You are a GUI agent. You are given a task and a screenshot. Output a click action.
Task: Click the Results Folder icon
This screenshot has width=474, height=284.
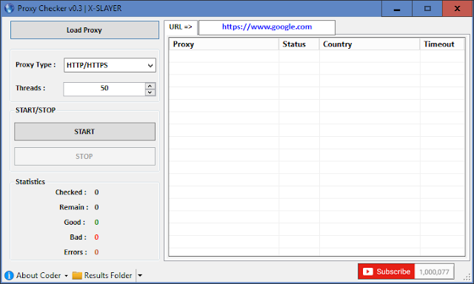[x=77, y=275]
